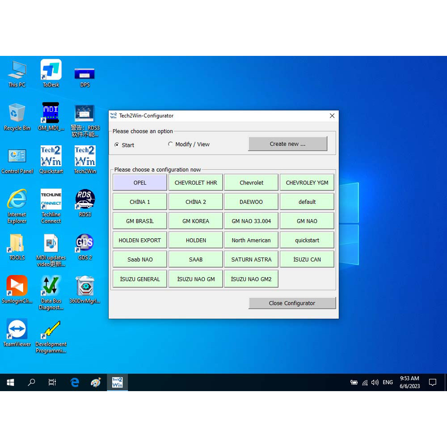Choose the İSUZU CAN configuration
The image size is (447, 447).
click(x=307, y=259)
